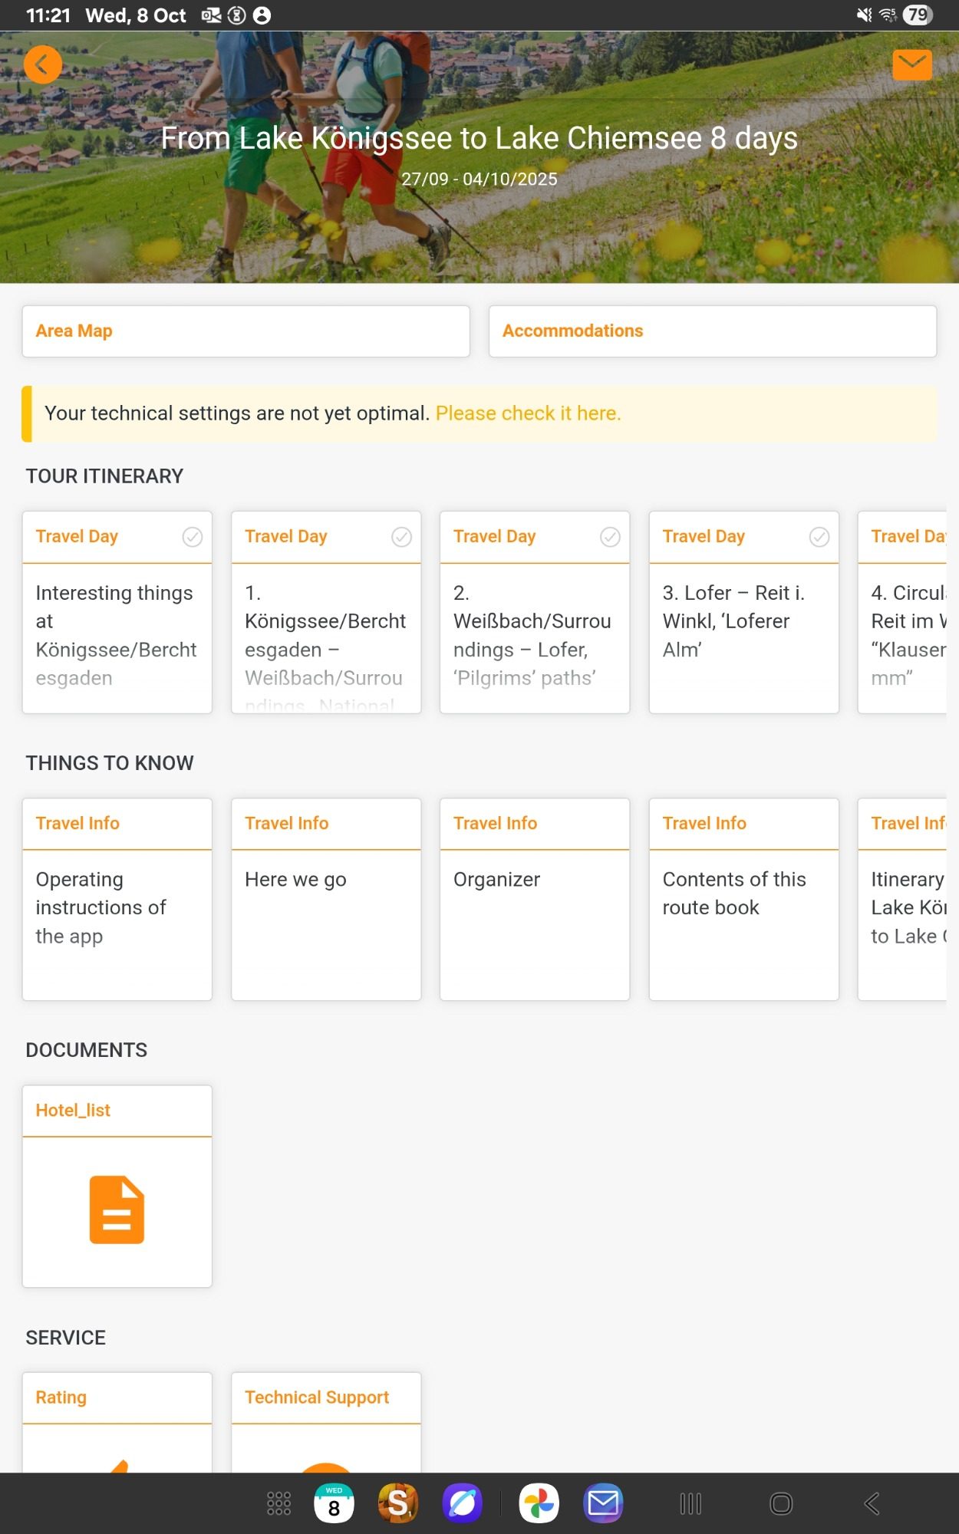This screenshot has height=1534, width=959.
Task: Tap the Android recent apps button
Action: tap(690, 1503)
